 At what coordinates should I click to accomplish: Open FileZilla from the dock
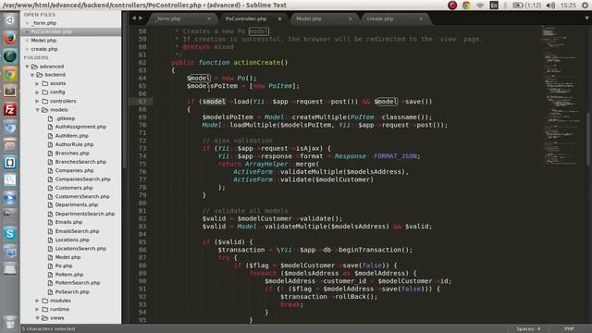point(10,109)
